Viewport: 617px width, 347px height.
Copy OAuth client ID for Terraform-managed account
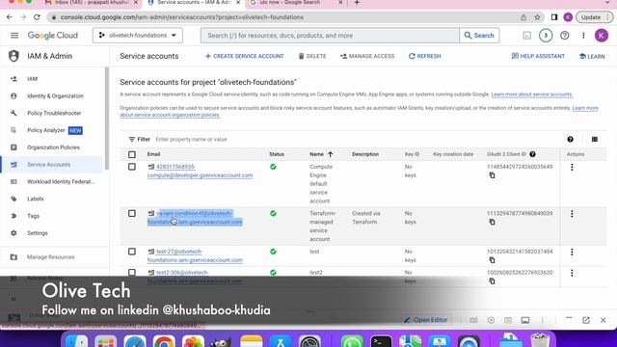point(492,222)
